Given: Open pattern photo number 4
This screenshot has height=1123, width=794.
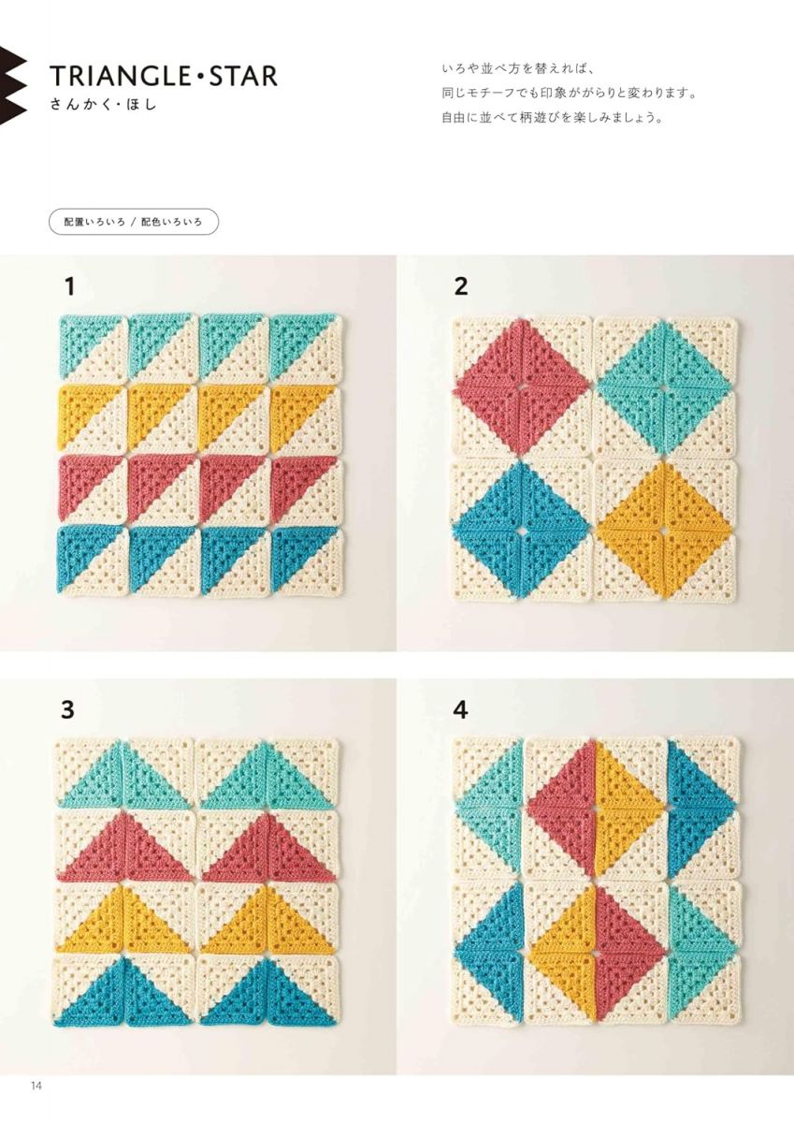Looking at the screenshot, I should coord(596,876).
